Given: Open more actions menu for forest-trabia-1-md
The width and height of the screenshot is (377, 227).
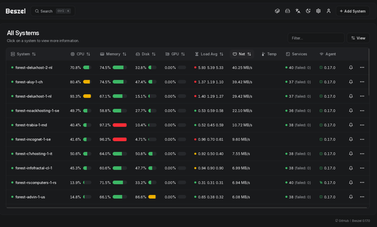Looking at the screenshot, I should pos(362,125).
